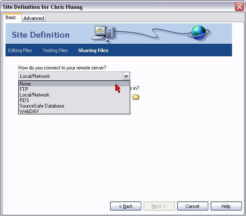Choose SourceSafe Database option
Screen dimensions: 246x216
(74, 106)
